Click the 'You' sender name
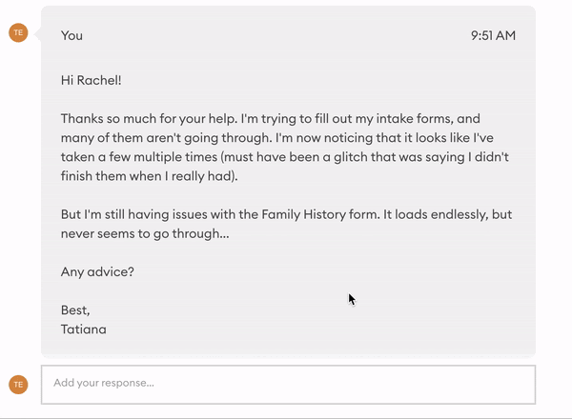The height and width of the screenshot is (419, 572). pyautogui.click(x=71, y=35)
